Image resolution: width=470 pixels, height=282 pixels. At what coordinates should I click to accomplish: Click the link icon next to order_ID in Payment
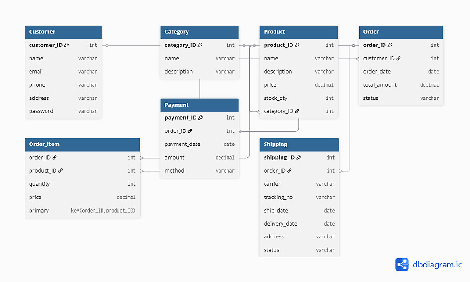(190, 131)
